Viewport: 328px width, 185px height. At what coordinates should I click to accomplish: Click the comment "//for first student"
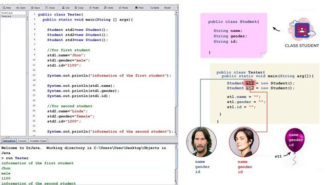coord(69,50)
